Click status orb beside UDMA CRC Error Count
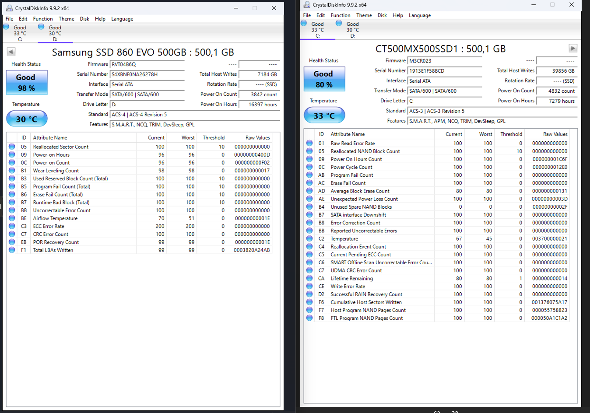 pos(309,271)
